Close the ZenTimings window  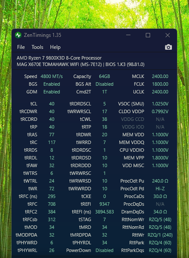[168, 35]
